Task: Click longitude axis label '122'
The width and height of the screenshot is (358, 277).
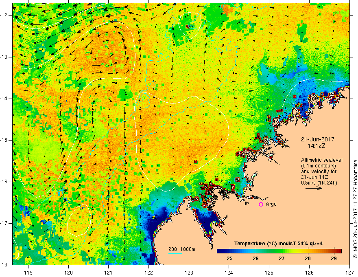Action: point(148,273)
